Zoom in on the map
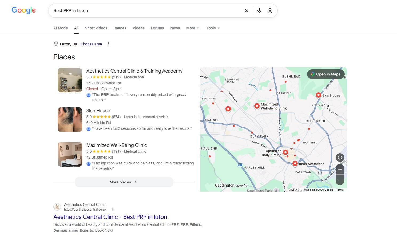This screenshot has height=237, width=397. 340,169
